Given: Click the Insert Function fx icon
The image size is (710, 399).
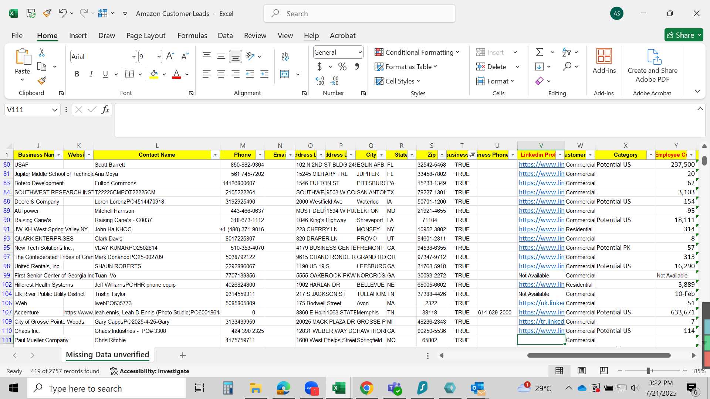Looking at the screenshot, I should (x=105, y=109).
